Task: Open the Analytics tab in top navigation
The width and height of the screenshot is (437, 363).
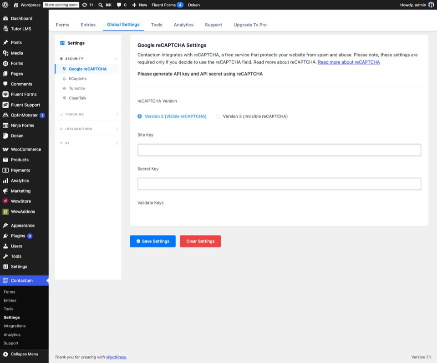Action: coord(183,25)
